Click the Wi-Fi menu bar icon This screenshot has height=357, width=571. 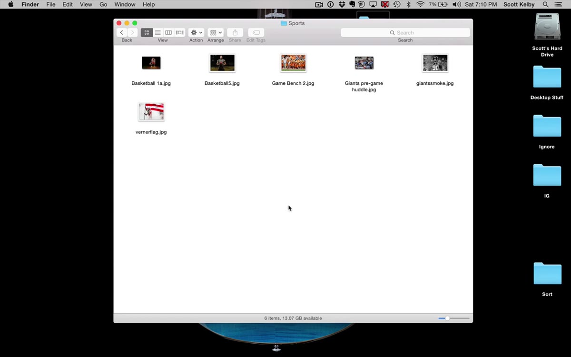tap(420, 4)
